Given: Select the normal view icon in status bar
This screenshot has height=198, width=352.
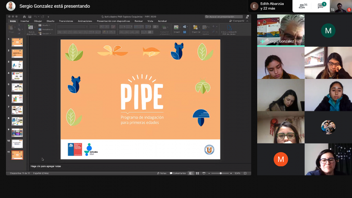Looking at the screenshot, I should tap(190, 173).
